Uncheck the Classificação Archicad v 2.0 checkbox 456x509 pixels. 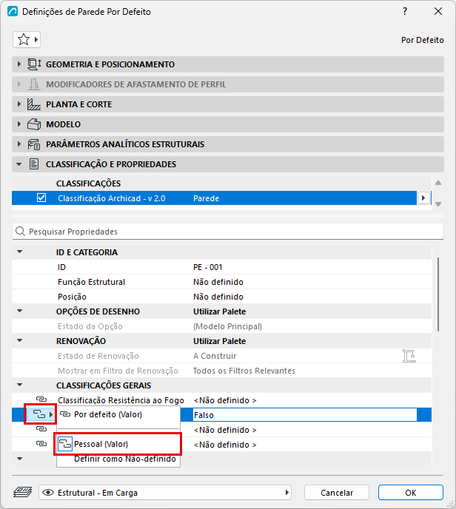pos(41,198)
